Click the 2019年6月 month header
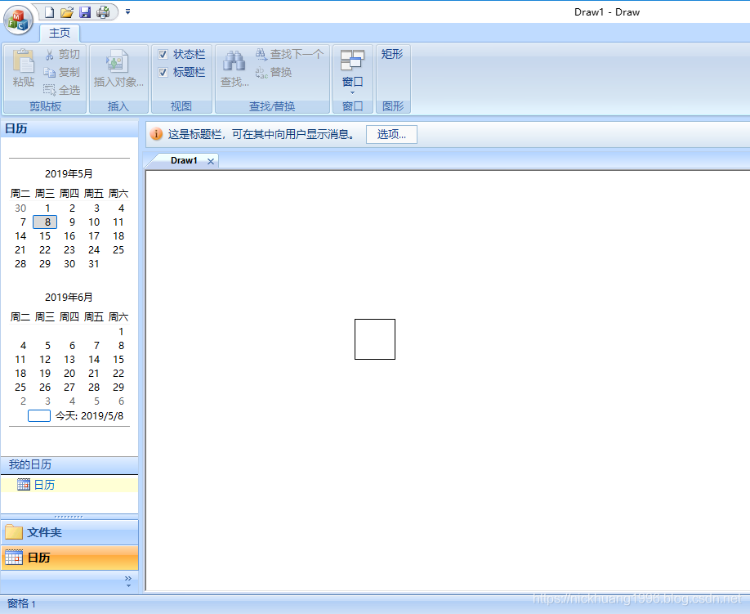The height and width of the screenshot is (614, 750). pos(69,298)
